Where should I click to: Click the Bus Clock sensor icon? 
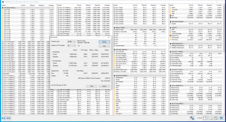click(x=2, y=74)
